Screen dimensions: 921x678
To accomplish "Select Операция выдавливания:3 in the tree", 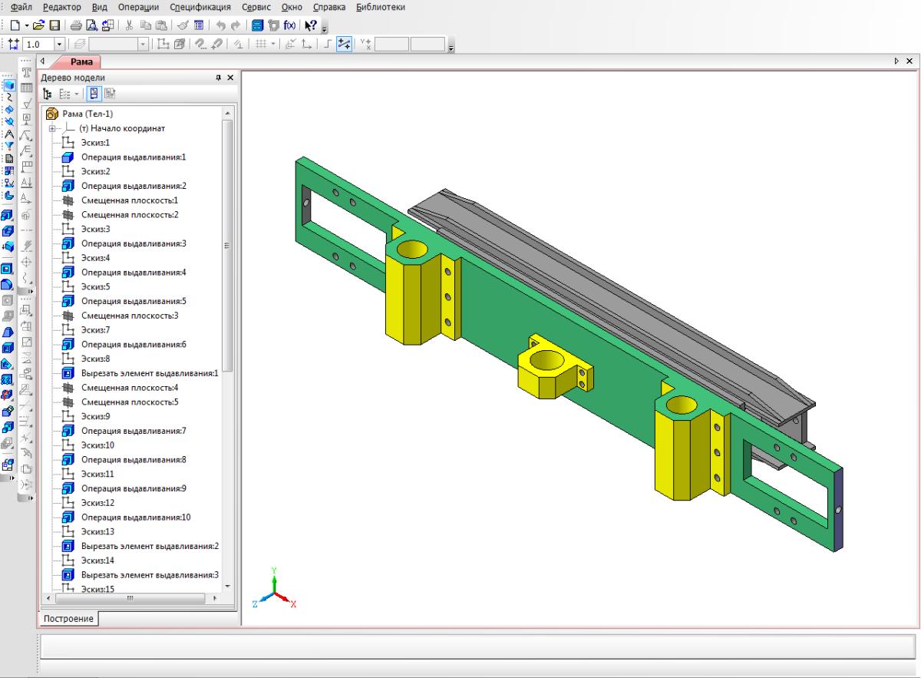I will tap(134, 243).
